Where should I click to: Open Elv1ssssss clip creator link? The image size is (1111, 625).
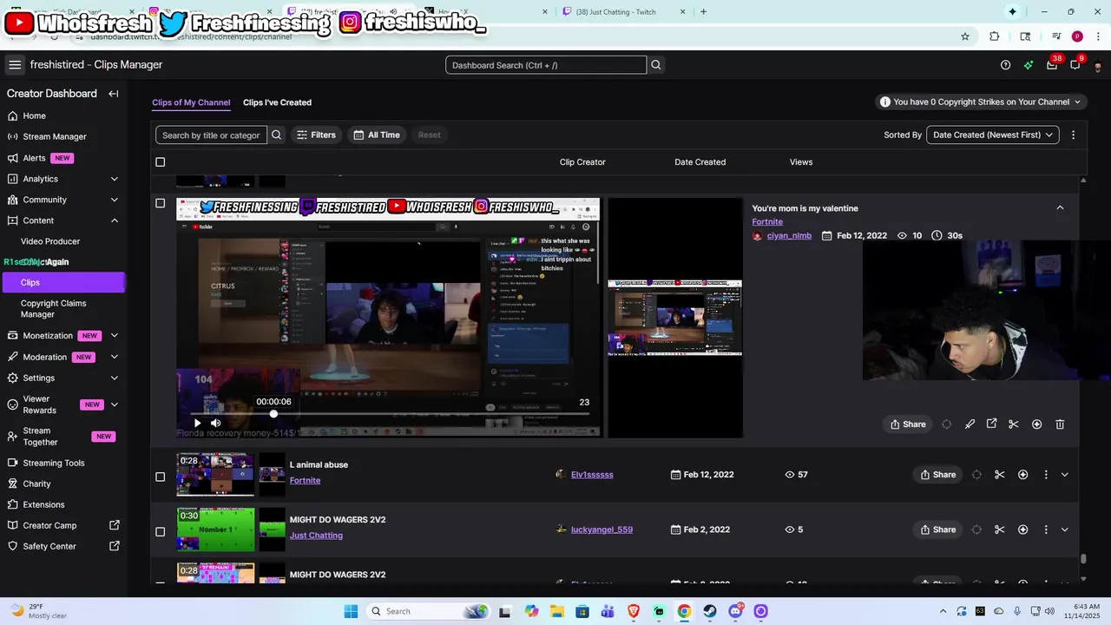[592, 475]
